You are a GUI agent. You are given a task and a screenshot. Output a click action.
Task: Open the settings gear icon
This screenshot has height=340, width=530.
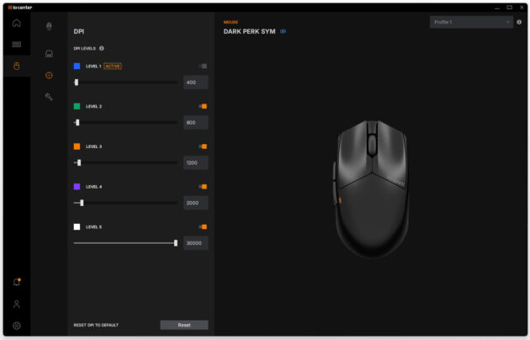coord(17,326)
